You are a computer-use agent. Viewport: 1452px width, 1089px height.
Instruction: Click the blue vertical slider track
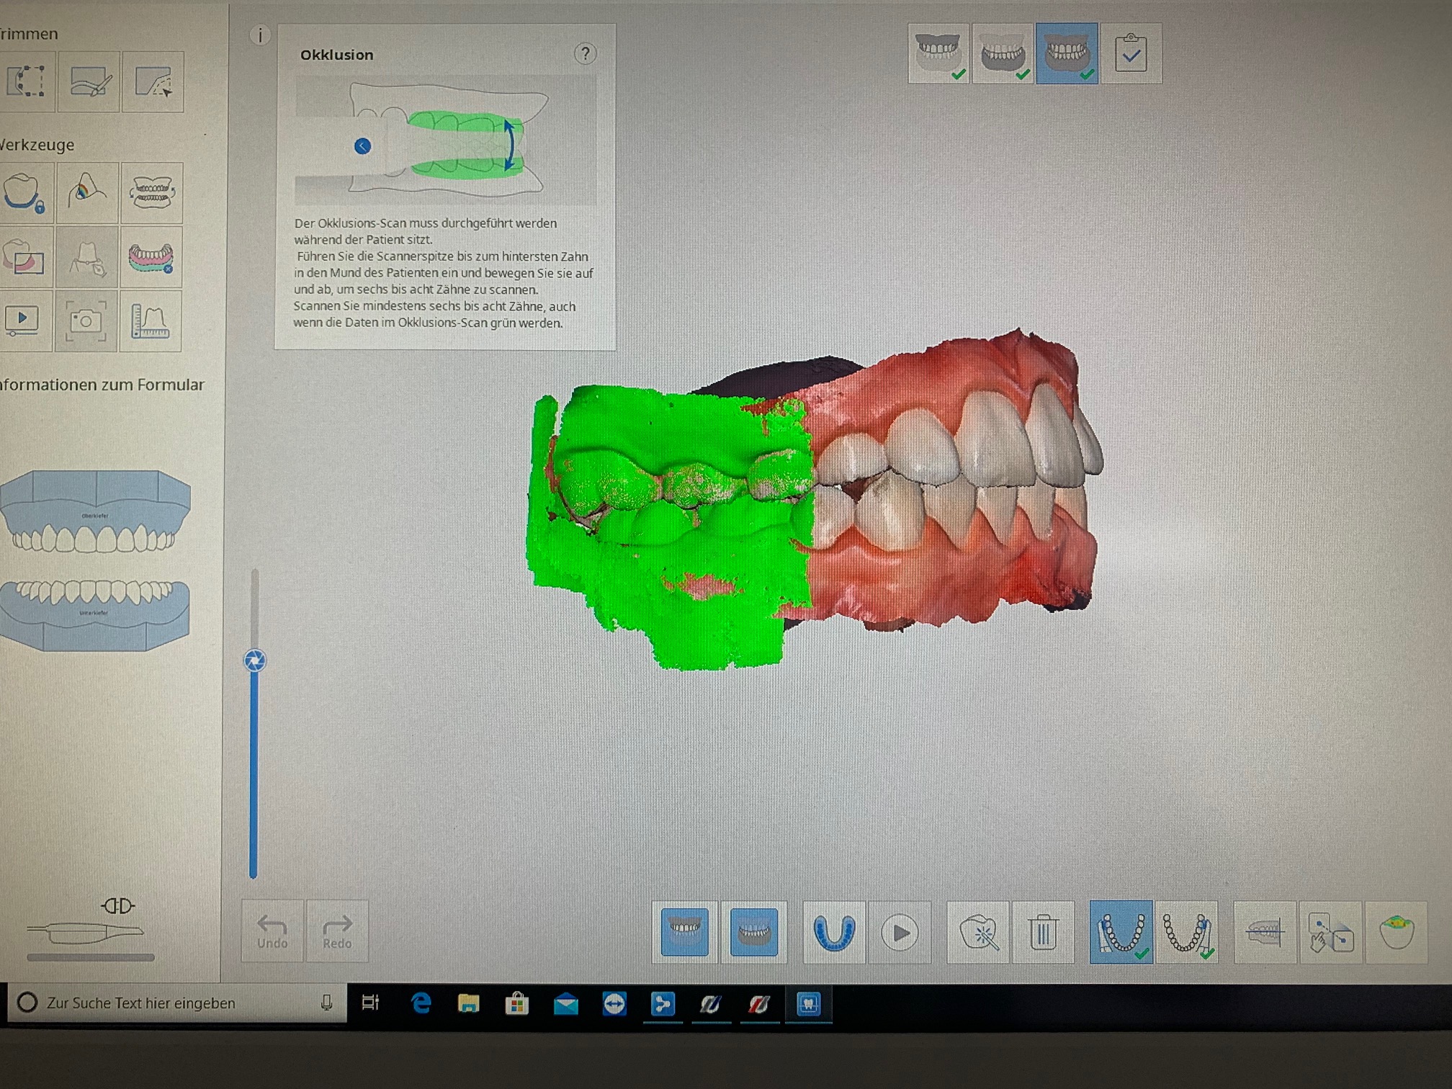coord(254,774)
